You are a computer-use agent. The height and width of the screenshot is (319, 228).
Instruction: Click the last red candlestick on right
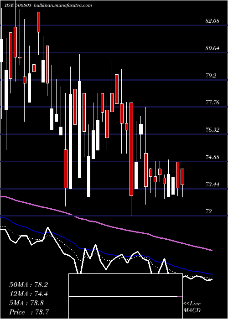click(182, 177)
